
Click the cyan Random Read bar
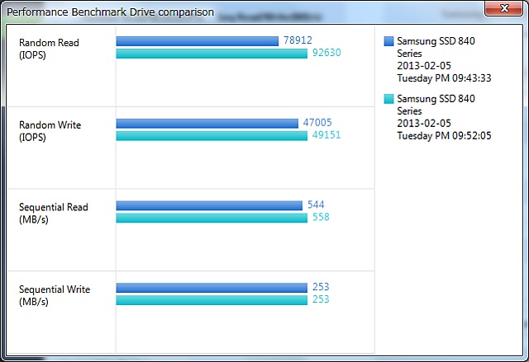(212, 54)
